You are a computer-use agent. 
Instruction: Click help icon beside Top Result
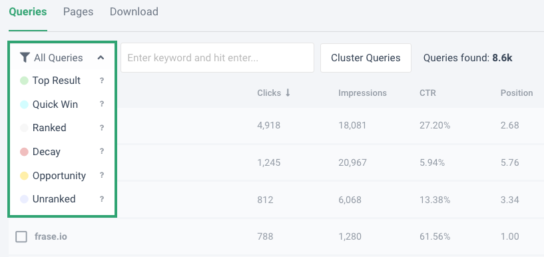[x=102, y=81]
